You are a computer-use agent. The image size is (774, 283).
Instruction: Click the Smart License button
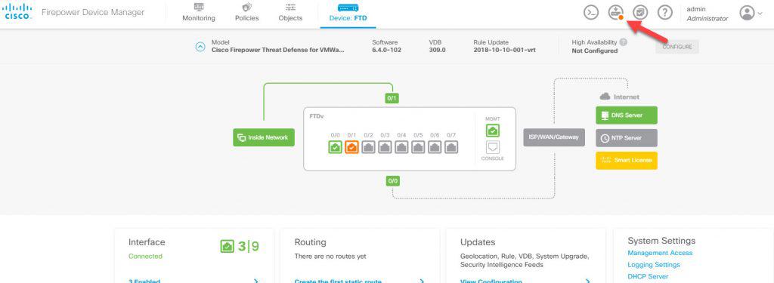coord(627,160)
